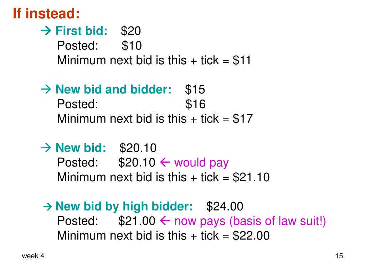Click the $21.10 minimum next bid
The width and height of the screenshot is (365, 274).
click(x=251, y=177)
